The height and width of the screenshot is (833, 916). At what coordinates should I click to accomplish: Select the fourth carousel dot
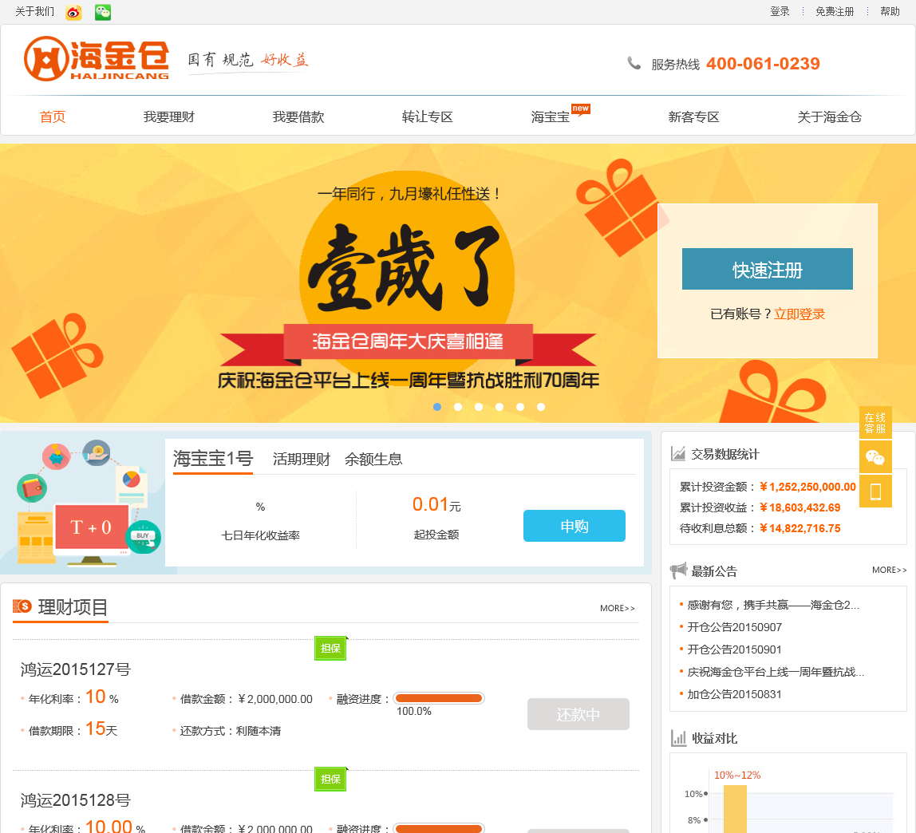click(499, 407)
